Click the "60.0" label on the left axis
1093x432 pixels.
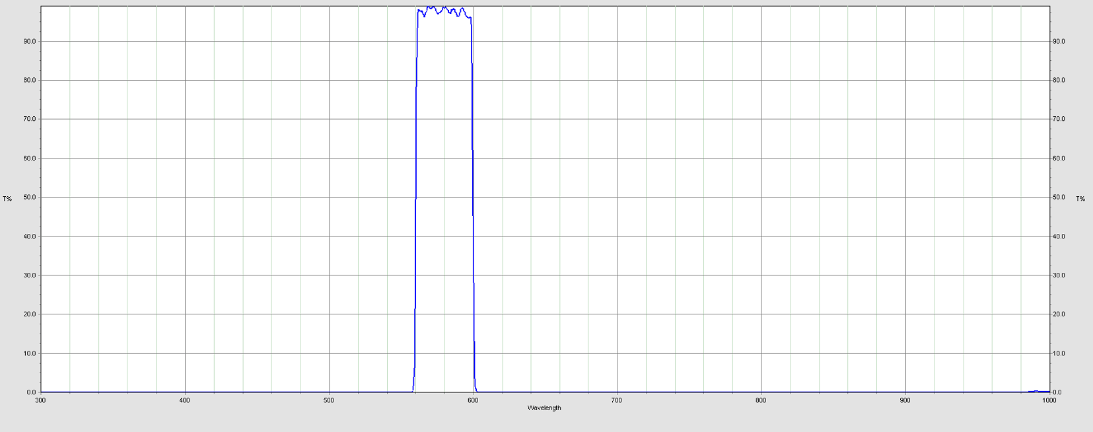(x=30, y=159)
